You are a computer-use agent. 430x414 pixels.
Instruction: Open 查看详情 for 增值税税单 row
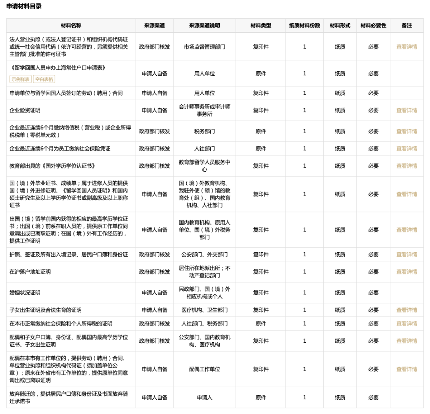click(407, 131)
